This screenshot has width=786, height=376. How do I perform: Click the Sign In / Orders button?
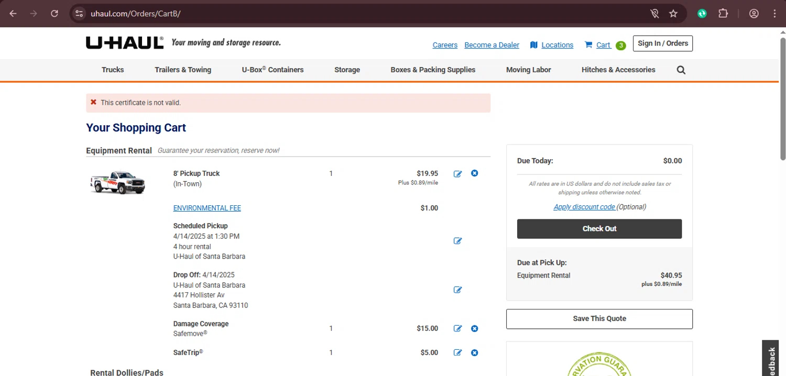pos(663,43)
